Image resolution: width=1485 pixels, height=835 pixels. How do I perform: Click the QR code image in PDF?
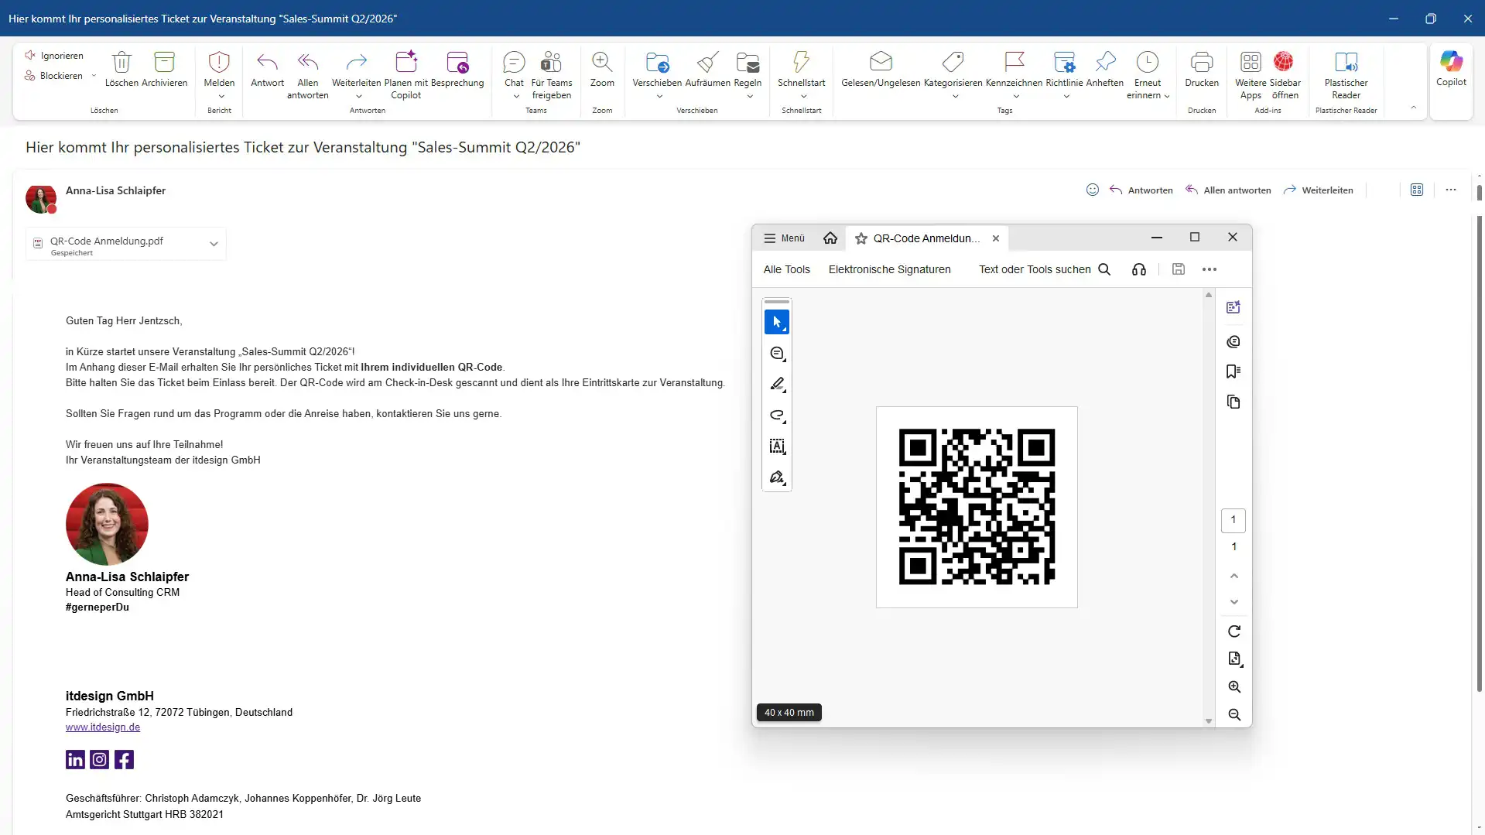tap(977, 507)
